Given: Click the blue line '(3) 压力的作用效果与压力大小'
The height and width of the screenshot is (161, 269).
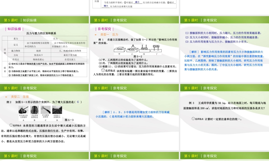Looking at the screenshot, I should [216, 42].
